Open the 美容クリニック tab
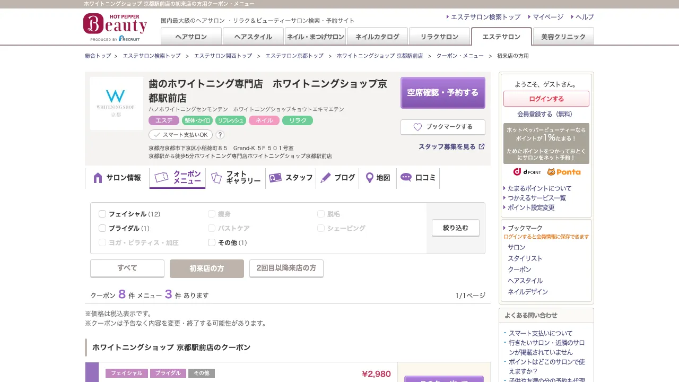The height and width of the screenshot is (382, 679). tap(563, 36)
